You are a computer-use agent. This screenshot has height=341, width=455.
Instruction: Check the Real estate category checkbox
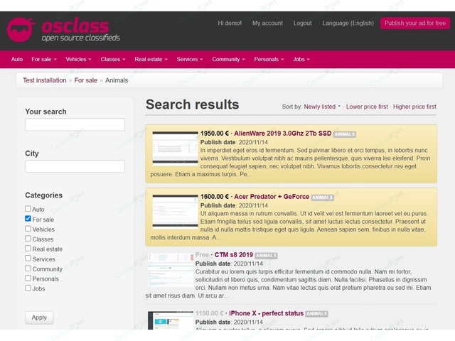[28, 248]
